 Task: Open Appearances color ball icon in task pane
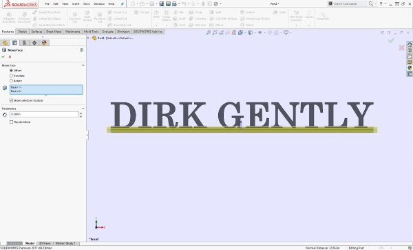410,68
